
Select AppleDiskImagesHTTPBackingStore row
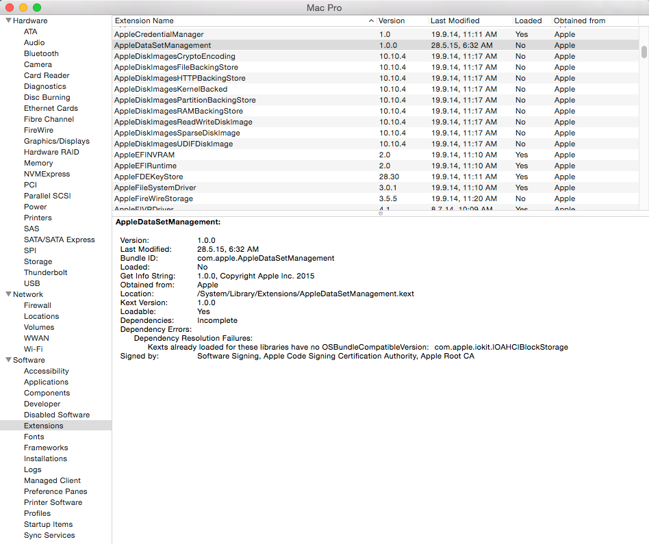pos(375,78)
